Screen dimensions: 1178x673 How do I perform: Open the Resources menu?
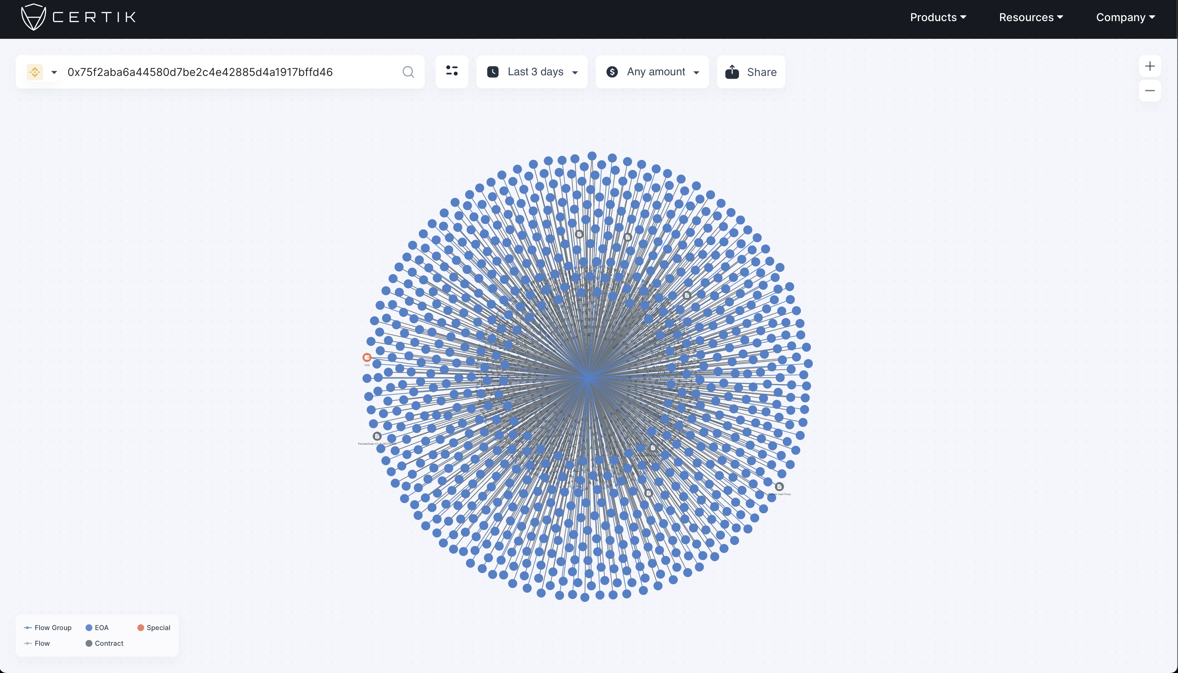[x=1031, y=18]
